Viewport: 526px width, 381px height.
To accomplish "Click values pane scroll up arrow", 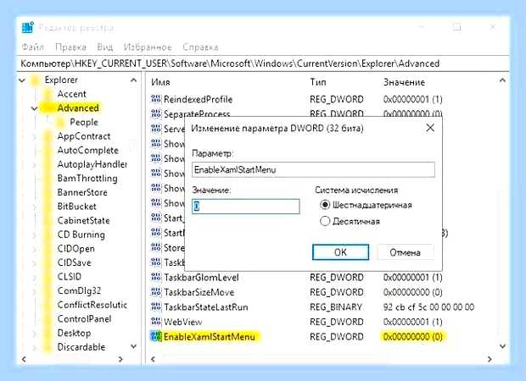I will (502, 80).
